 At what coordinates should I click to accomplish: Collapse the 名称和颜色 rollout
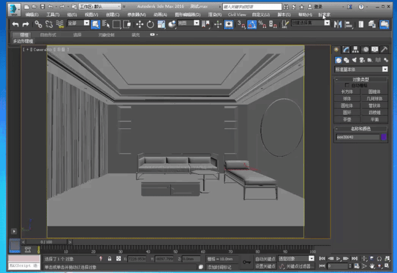click(361, 129)
